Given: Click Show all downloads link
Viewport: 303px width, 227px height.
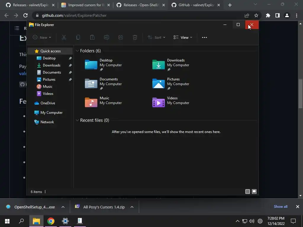Looking at the screenshot, I should (x=281, y=207).
